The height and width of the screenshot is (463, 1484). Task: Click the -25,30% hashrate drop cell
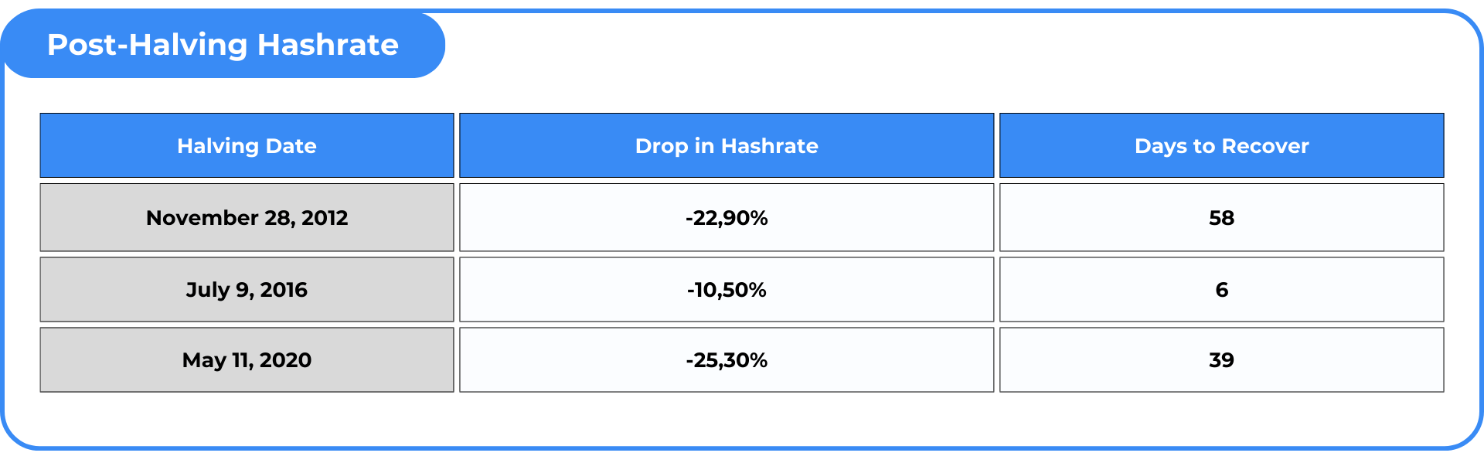[x=727, y=360]
